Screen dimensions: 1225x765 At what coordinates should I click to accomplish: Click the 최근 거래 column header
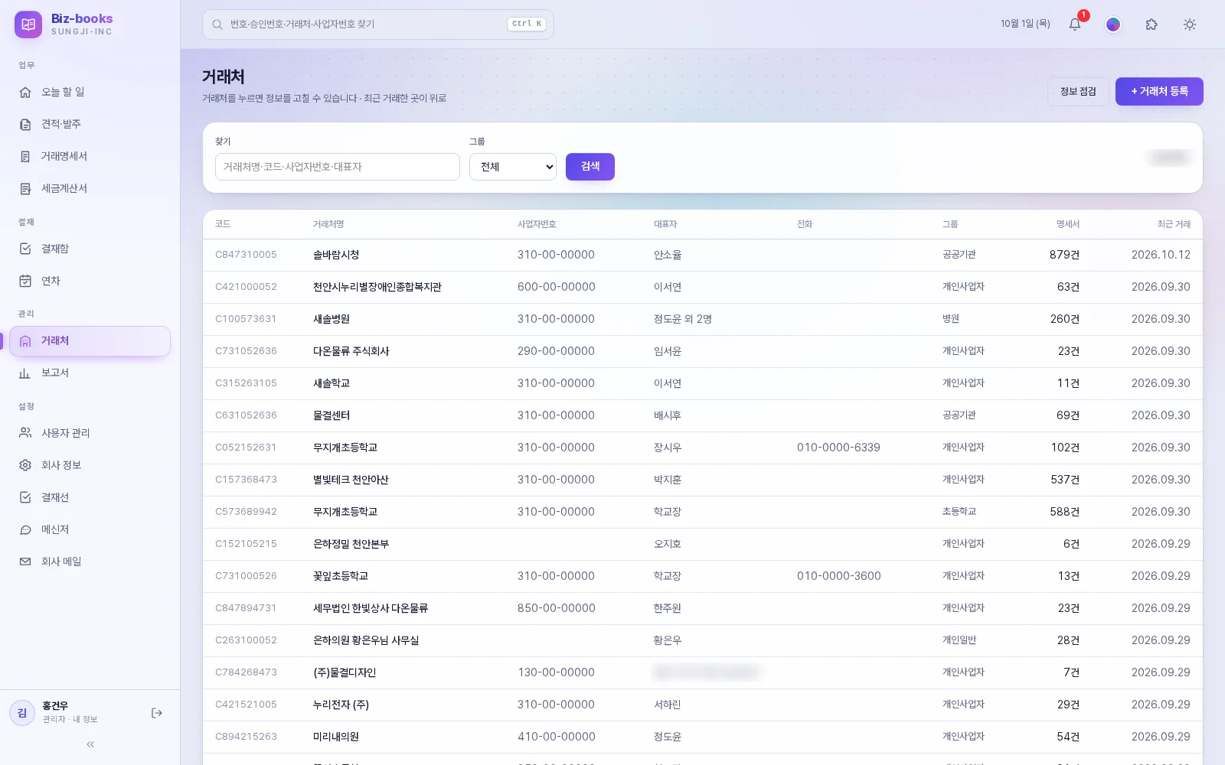click(1174, 224)
